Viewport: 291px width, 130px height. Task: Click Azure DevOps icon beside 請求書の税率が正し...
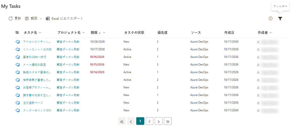pos(17,95)
